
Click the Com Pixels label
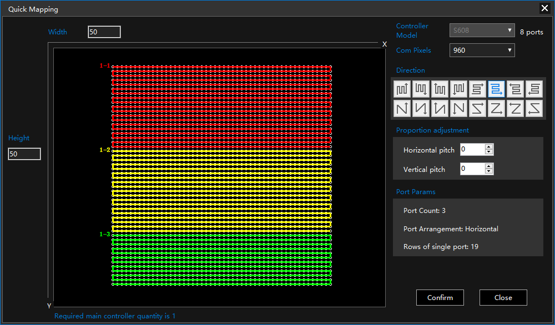[x=413, y=50]
